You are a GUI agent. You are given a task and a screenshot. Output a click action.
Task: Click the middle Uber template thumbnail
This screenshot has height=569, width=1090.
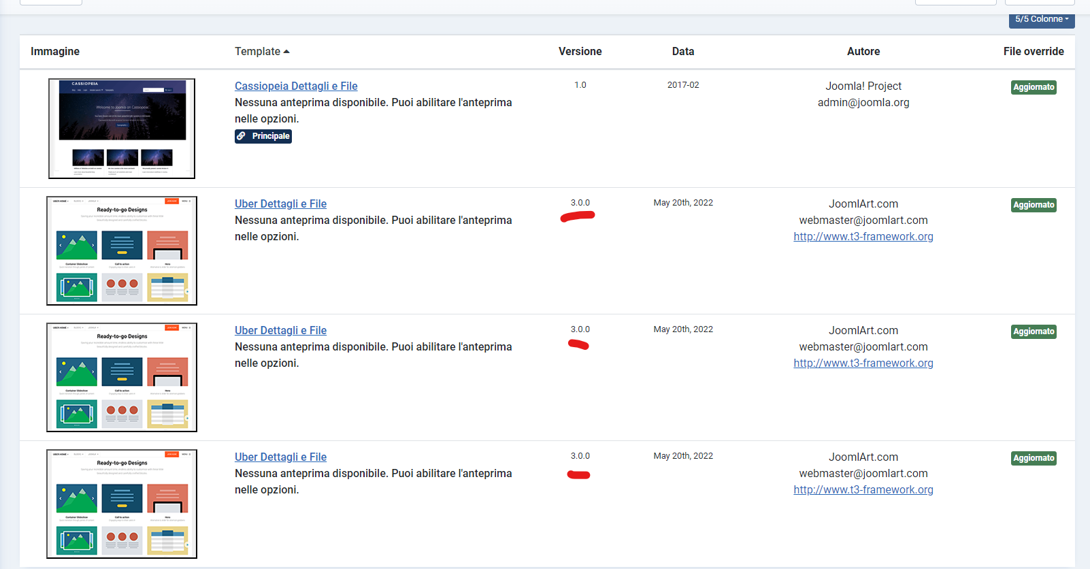coord(122,377)
